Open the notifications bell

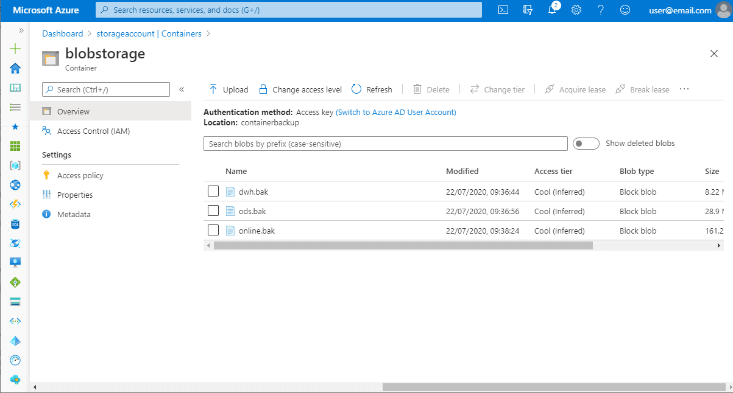pos(552,10)
